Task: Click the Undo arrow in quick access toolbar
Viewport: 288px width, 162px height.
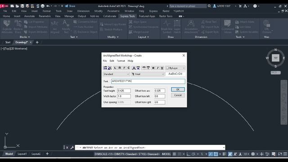Action: pyautogui.click(x=48, y=6)
